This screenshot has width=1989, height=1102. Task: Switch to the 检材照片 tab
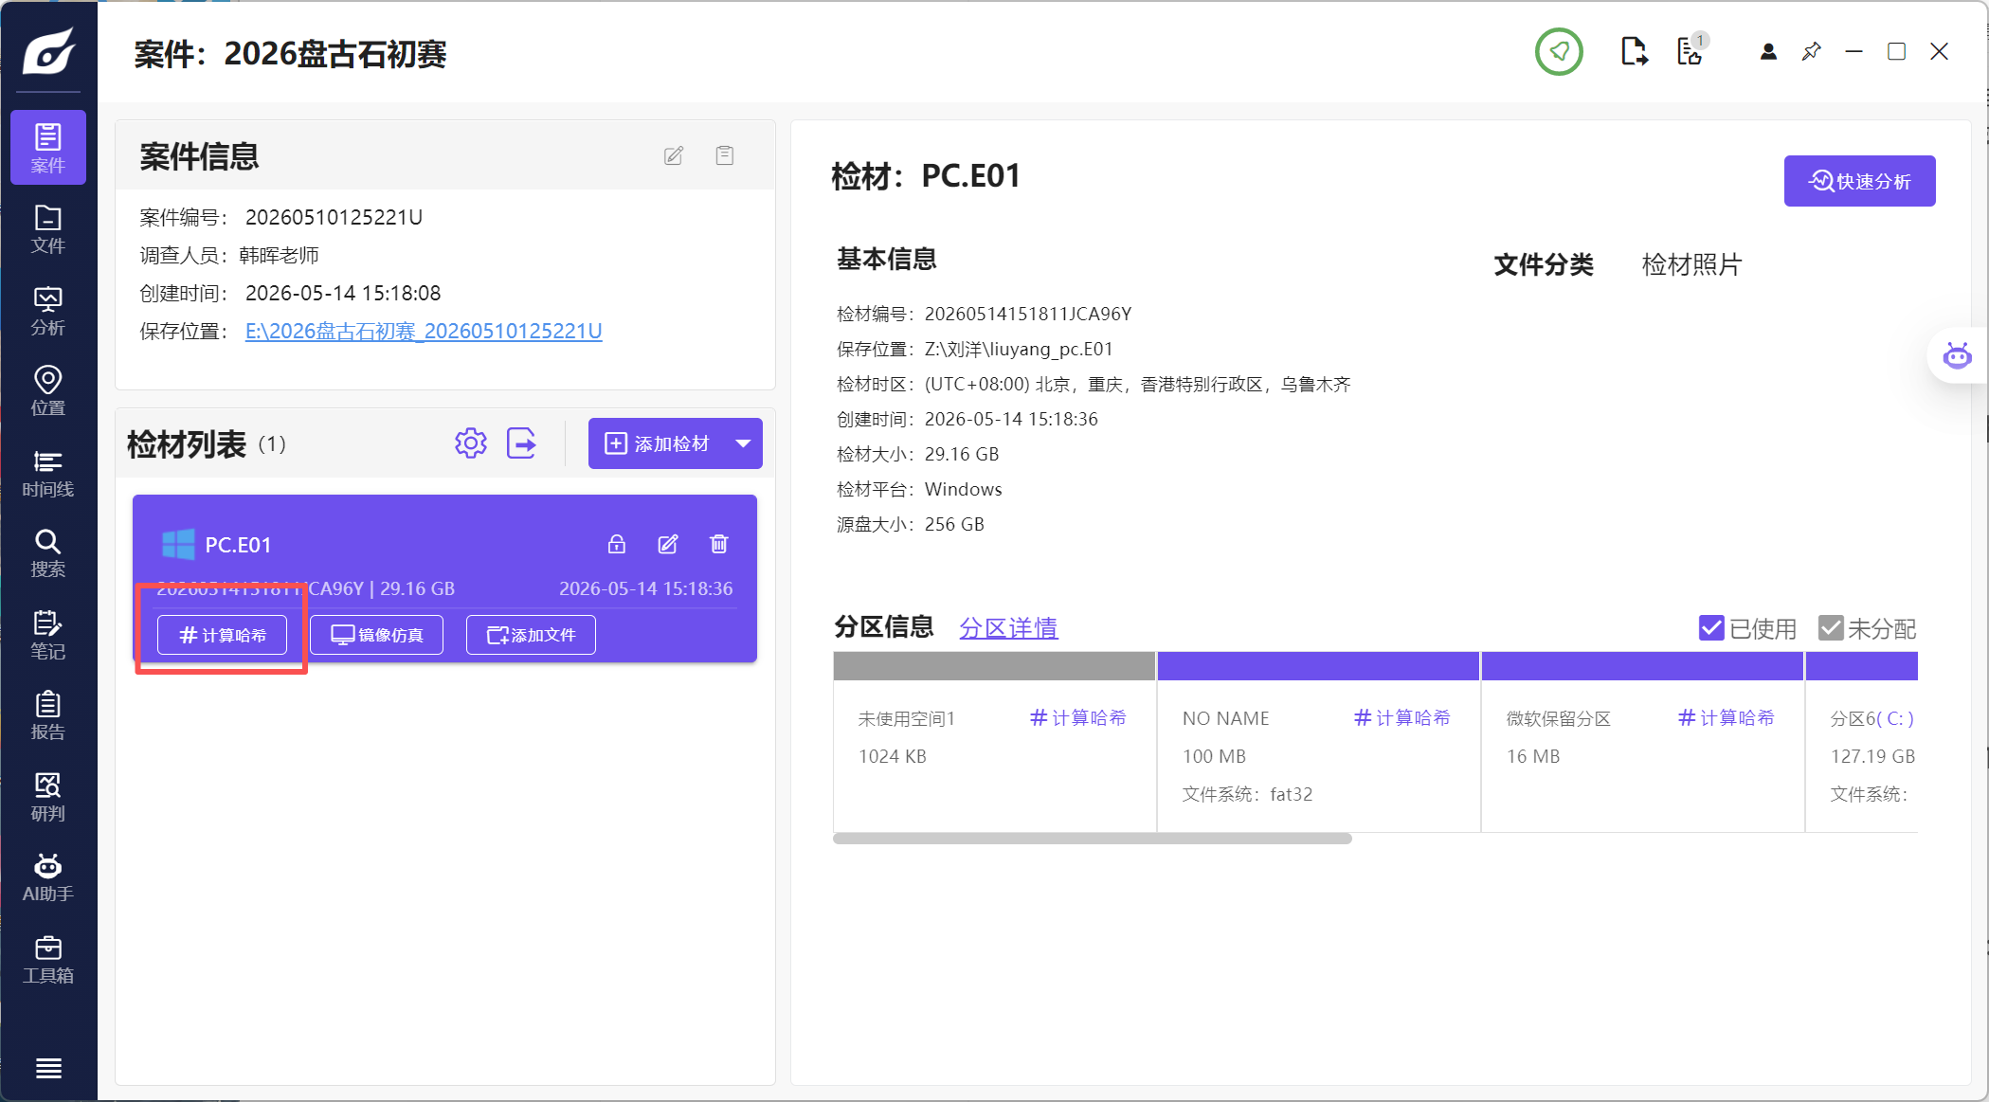[1691, 264]
